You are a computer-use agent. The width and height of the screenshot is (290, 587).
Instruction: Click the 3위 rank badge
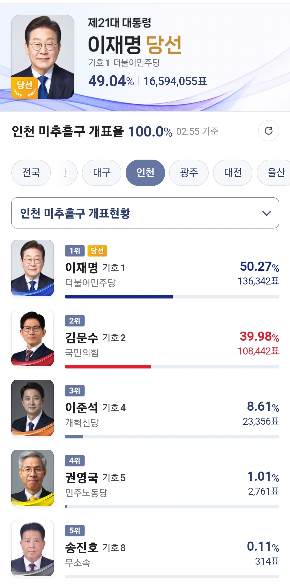pyautogui.click(x=75, y=391)
